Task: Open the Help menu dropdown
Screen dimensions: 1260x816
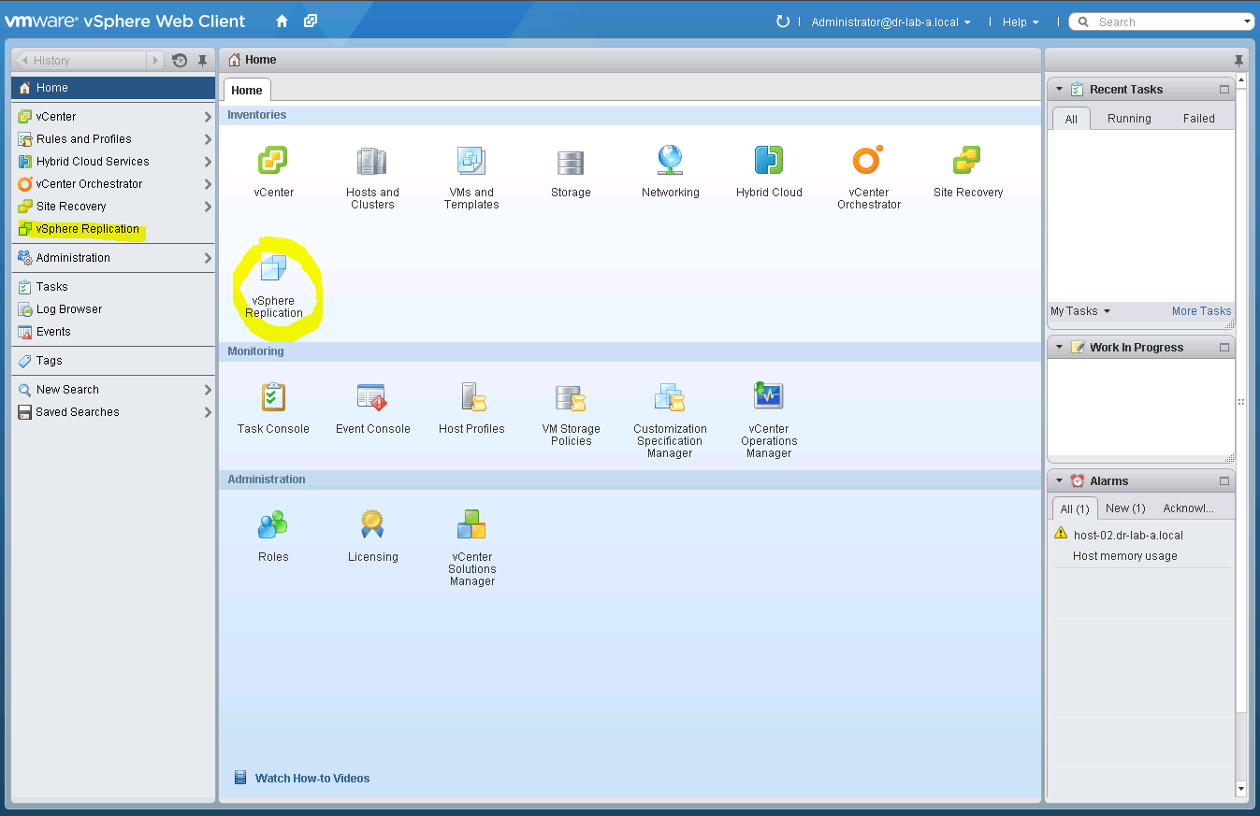Action: pos(1020,21)
